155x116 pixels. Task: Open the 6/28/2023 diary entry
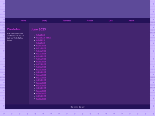tap(41, 93)
